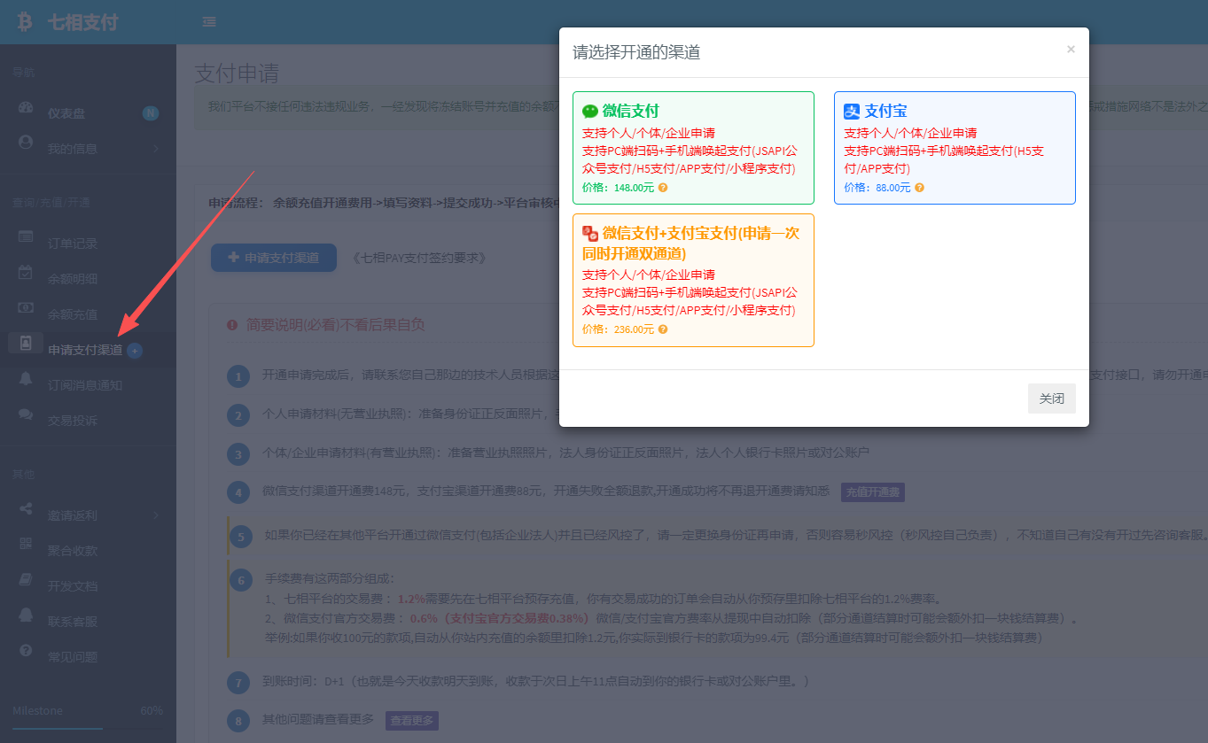This screenshot has height=743, width=1208.
Task: Expand the 我的信息 submenu chevron
Action: (156, 149)
